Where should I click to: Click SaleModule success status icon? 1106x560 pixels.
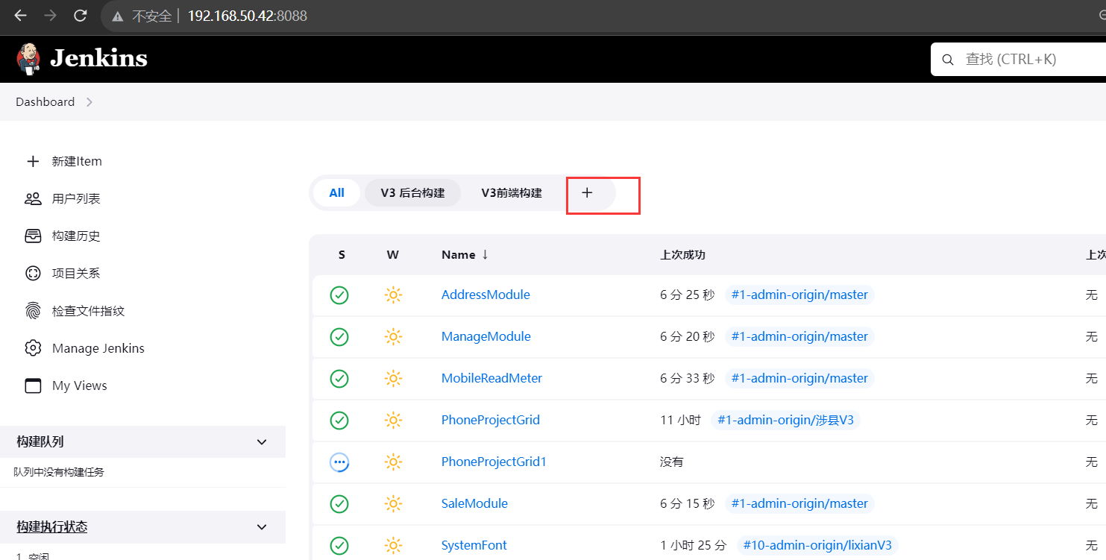339,504
